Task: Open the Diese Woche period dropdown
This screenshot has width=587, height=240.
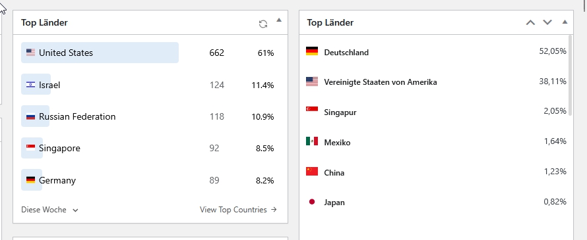Action: [49, 210]
